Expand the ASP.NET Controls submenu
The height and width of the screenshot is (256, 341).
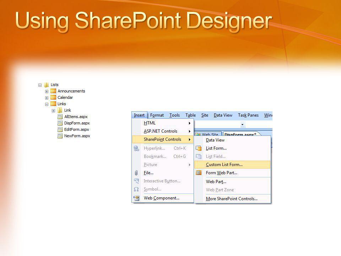tap(163, 131)
